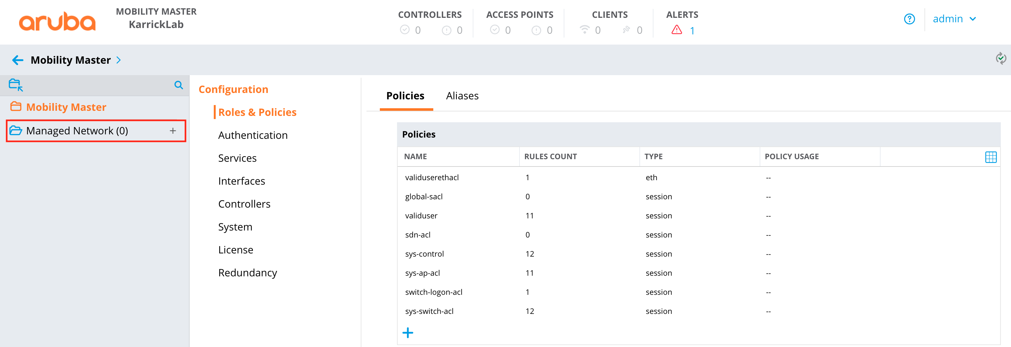Screen dimensions: 1011x347
Task: Open the sidebar search magnifier
Action: click(x=178, y=85)
